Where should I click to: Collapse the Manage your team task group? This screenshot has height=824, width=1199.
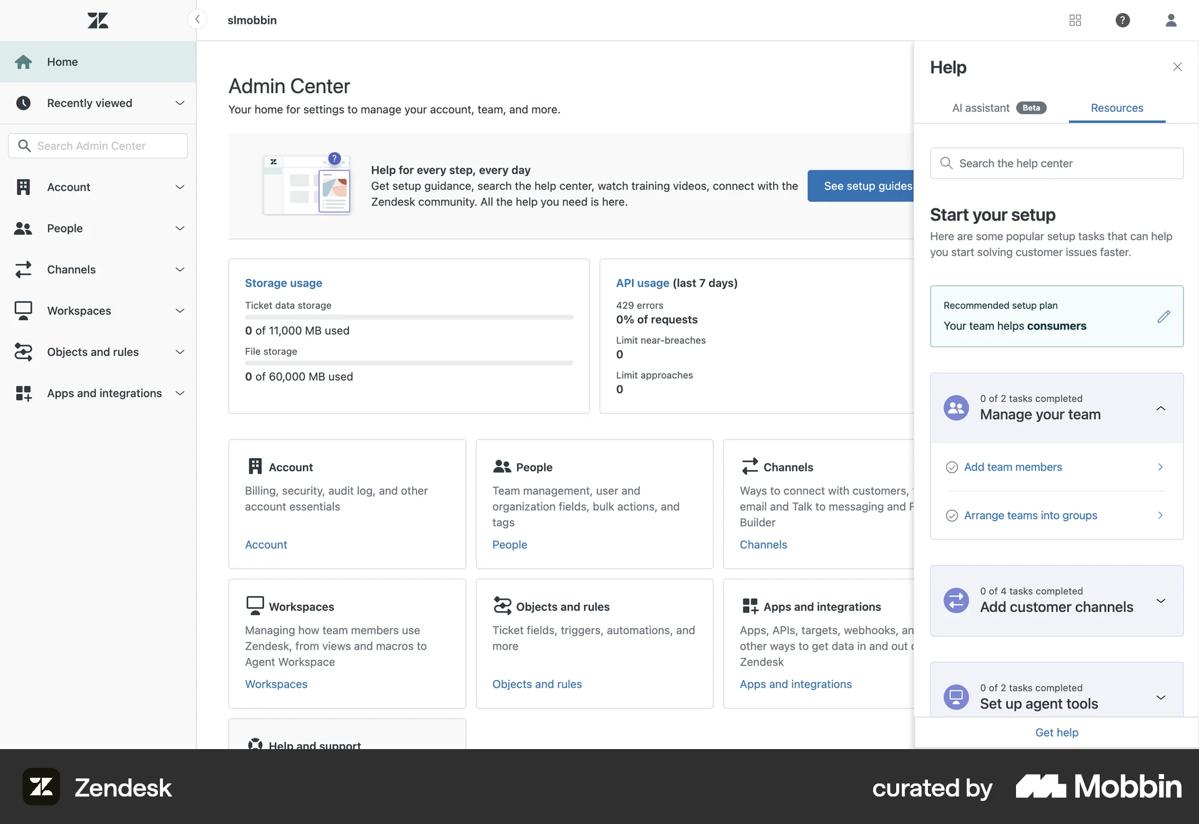click(1161, 408)
